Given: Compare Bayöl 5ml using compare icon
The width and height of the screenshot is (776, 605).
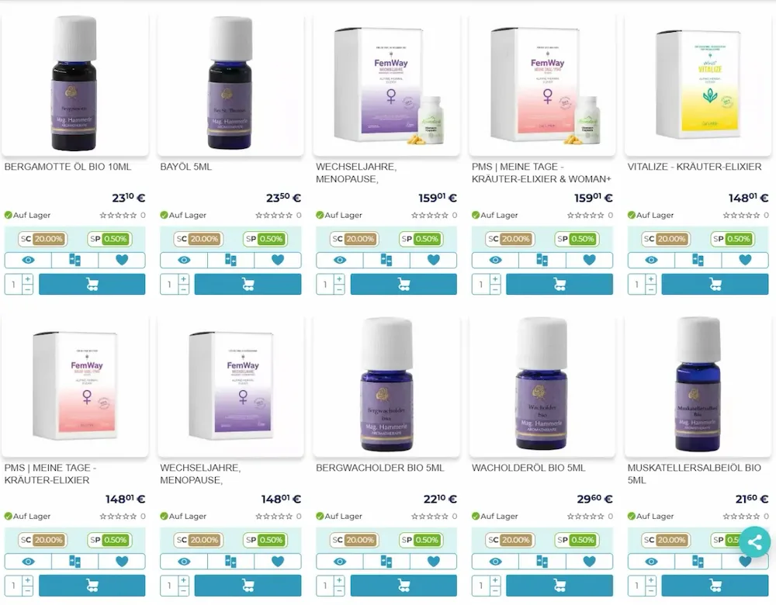Looking at the screenshot, I should [230, 260].
